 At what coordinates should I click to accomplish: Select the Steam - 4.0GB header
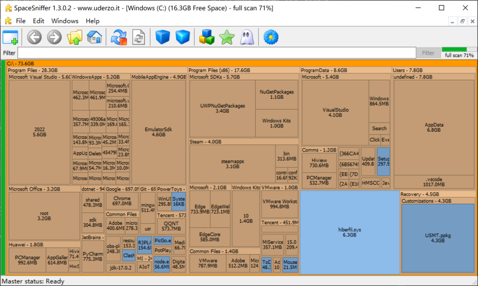[244, 142]
